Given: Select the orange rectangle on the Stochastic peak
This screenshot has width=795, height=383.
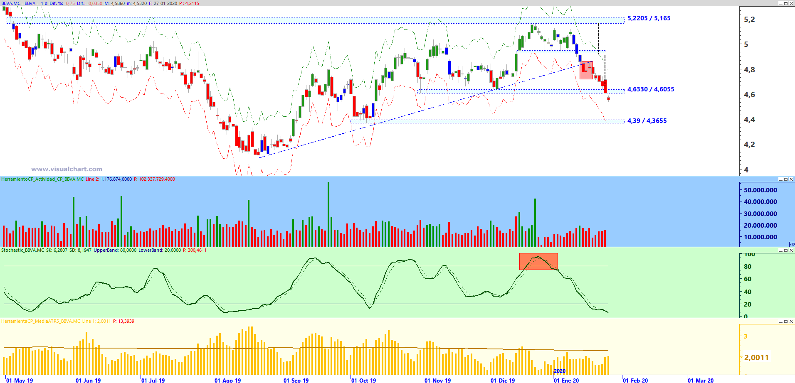Looking at the screenshot, I should pyautogui.click(x=538, y=262).
